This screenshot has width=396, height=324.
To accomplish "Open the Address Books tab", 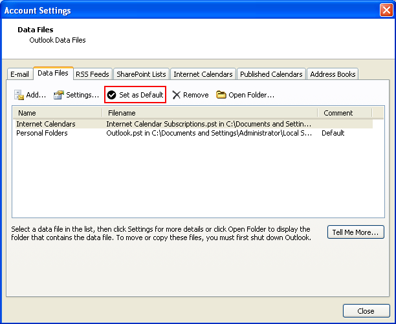I will [333, 74].
